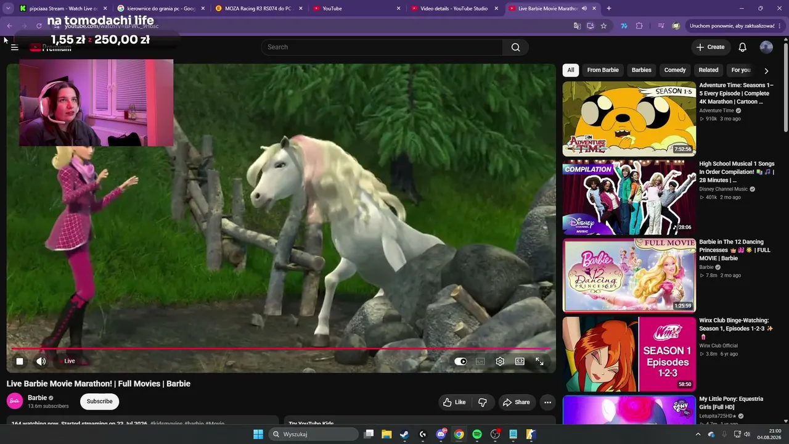789x444 pixels.
Task: Dislike the Barbie Movie Marathon video
Action: (x=483, y=402)
